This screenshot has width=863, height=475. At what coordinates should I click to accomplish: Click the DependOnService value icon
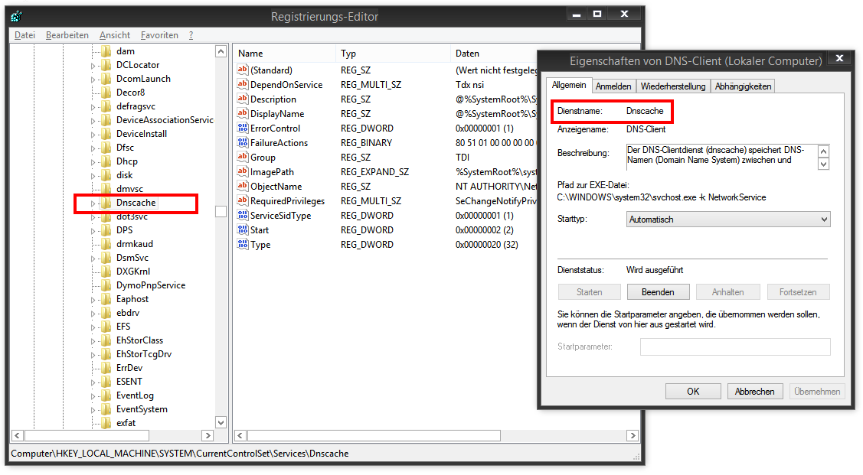(x=243, y=85)
